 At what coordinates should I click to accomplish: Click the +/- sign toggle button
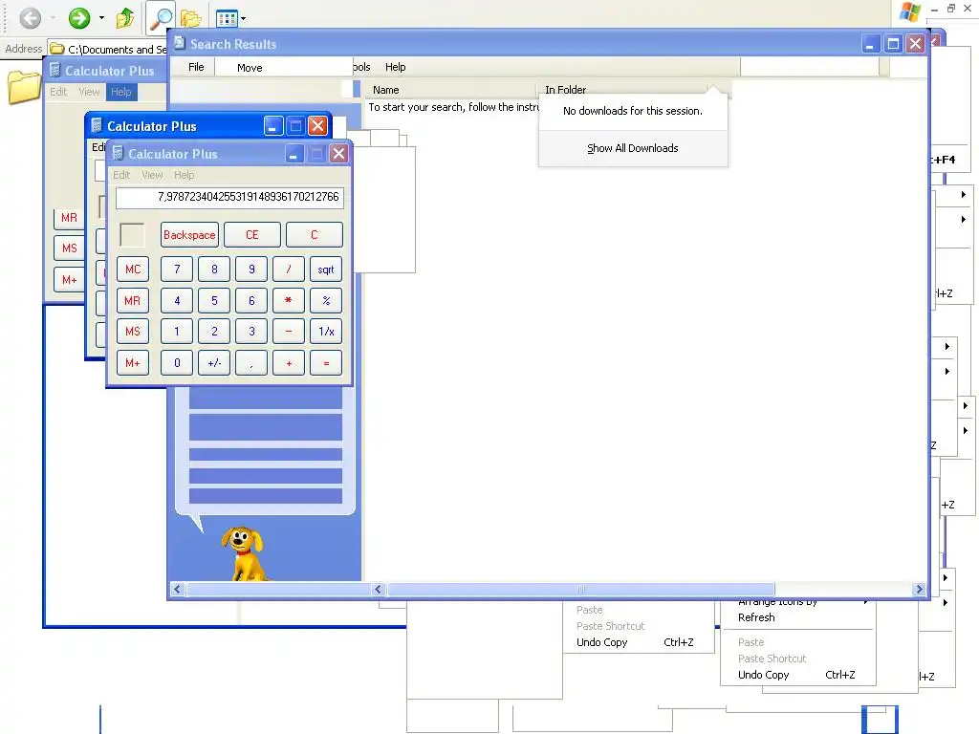coord(214,362)
